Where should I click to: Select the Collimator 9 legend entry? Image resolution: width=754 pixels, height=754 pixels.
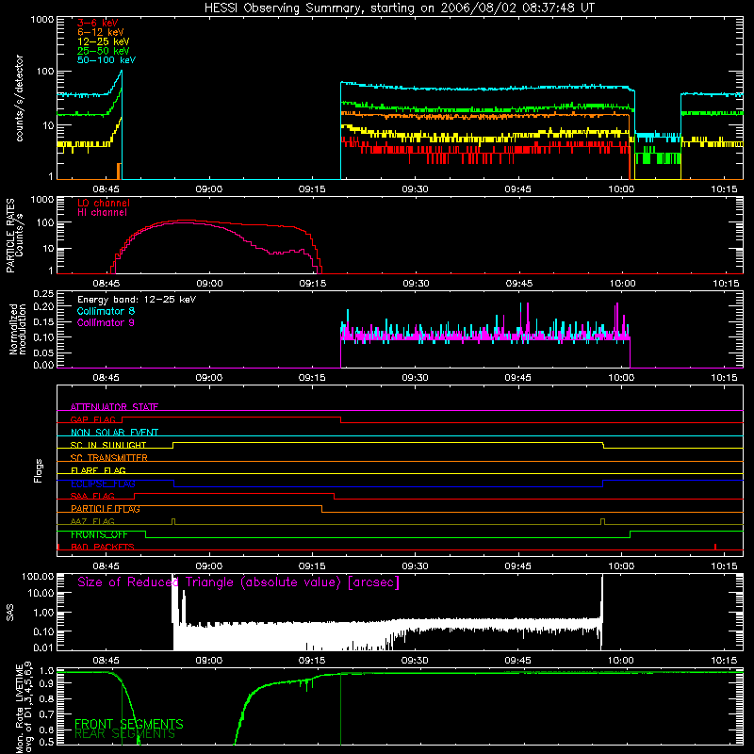pyautogui.click(x=106, y=322)
